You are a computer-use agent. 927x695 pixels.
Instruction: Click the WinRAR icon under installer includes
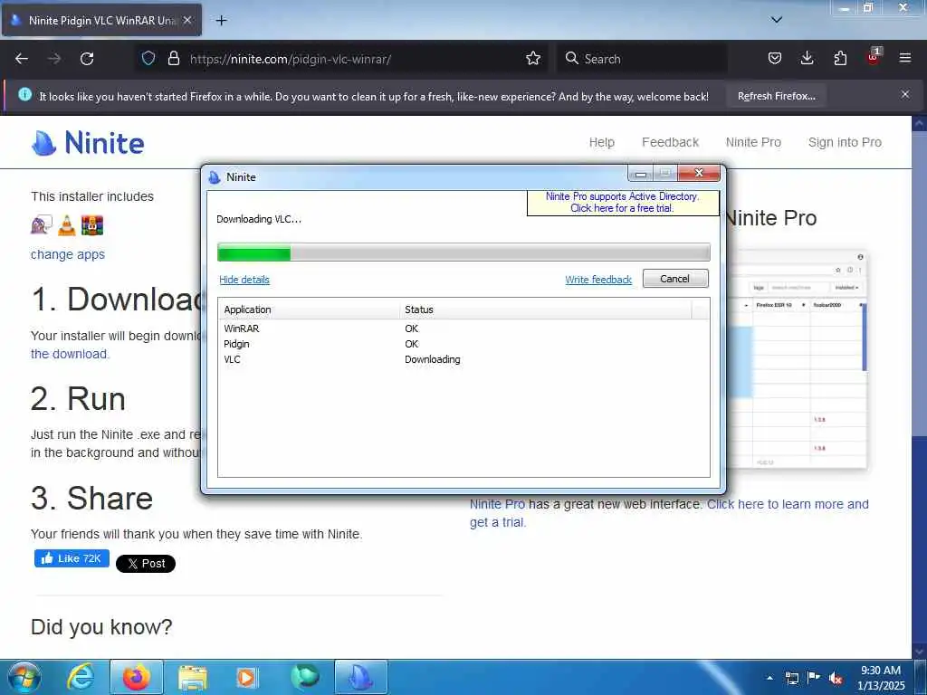pos(92,225)
